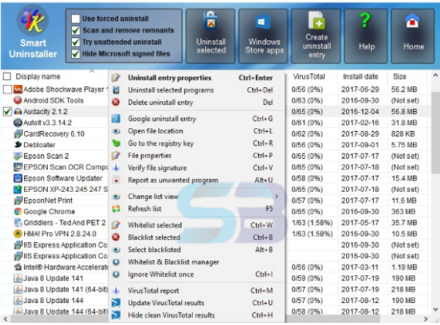
Task: Enable Use forced uninstall checkbox
Action: point(76,18)
